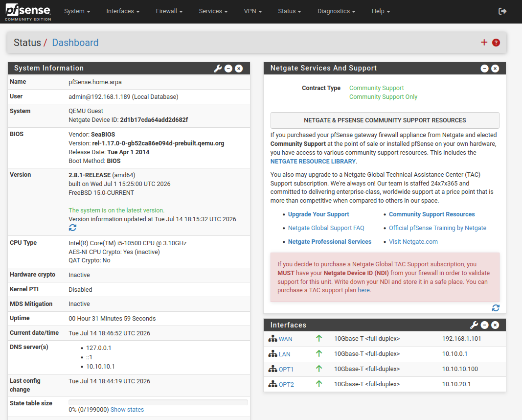Click the version text 2.8.1-RELEASE
The width and height of the screenshot is (522, 420).
point(90,175)
